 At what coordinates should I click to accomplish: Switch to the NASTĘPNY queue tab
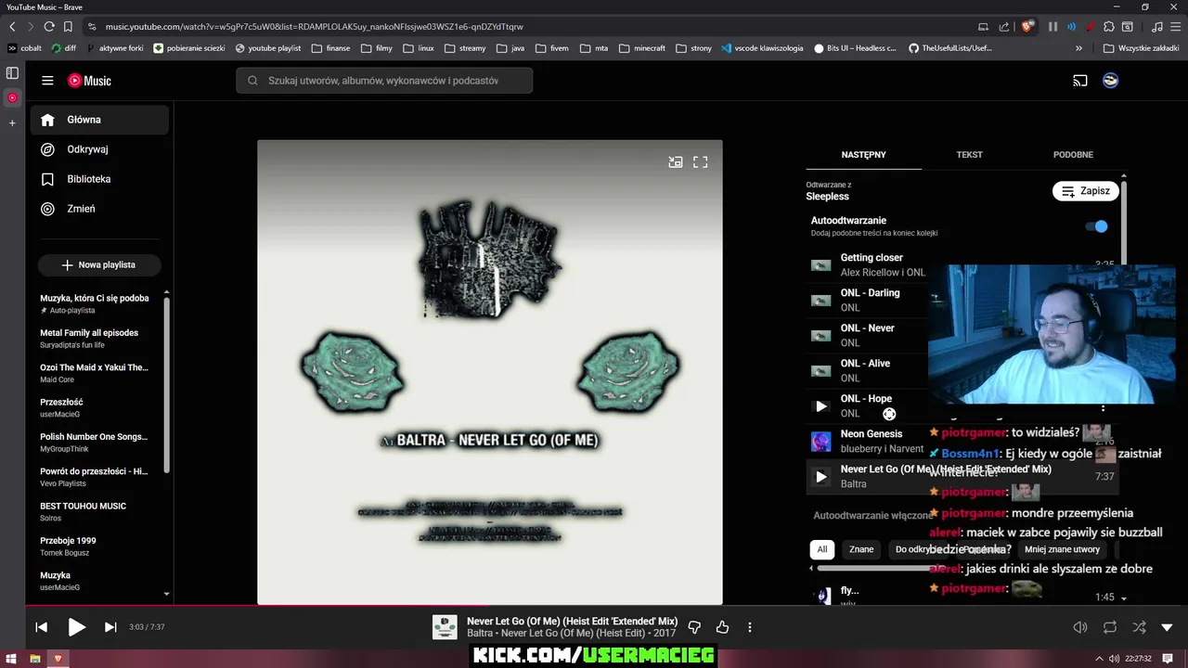pyautogui.click(x=863, y=155)
